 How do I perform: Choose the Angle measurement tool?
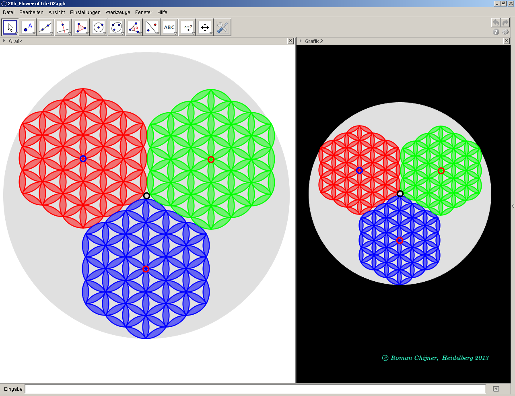pos(134,27)
